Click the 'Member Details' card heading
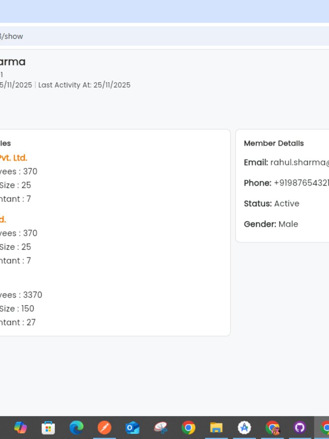 tap(274, 143)
